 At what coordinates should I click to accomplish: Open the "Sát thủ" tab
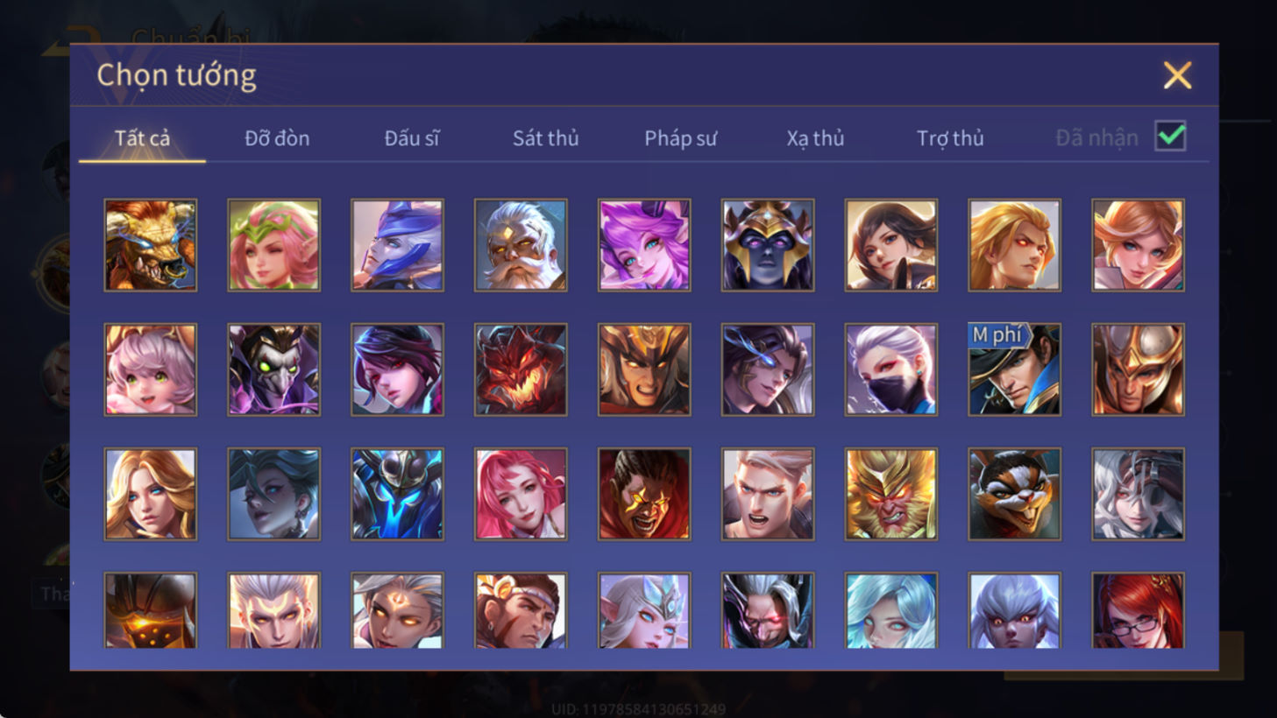[545, 138]
